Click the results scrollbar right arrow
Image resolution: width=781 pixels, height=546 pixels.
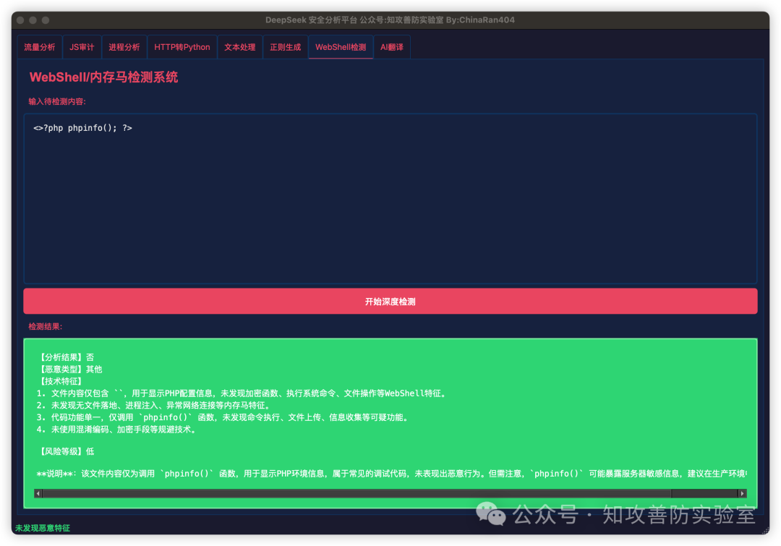pyautogui.click(x=742, y=493)
